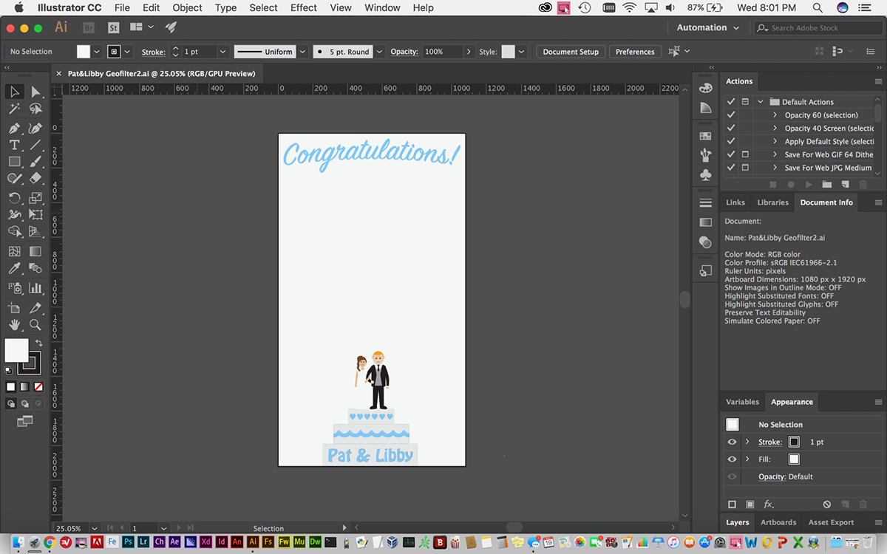Toggle checkmark for Save For Web GIF action
The height and width of the screenshot is (554, 887).
pos(731,154)
